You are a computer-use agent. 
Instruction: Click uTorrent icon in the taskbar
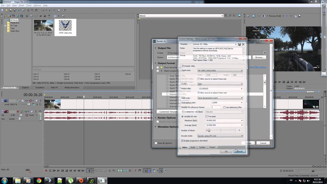click(71, 181)
